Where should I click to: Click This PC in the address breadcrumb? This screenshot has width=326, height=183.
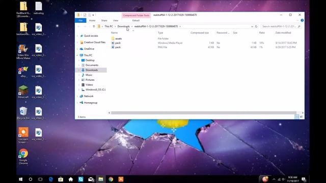click(108, 26)
